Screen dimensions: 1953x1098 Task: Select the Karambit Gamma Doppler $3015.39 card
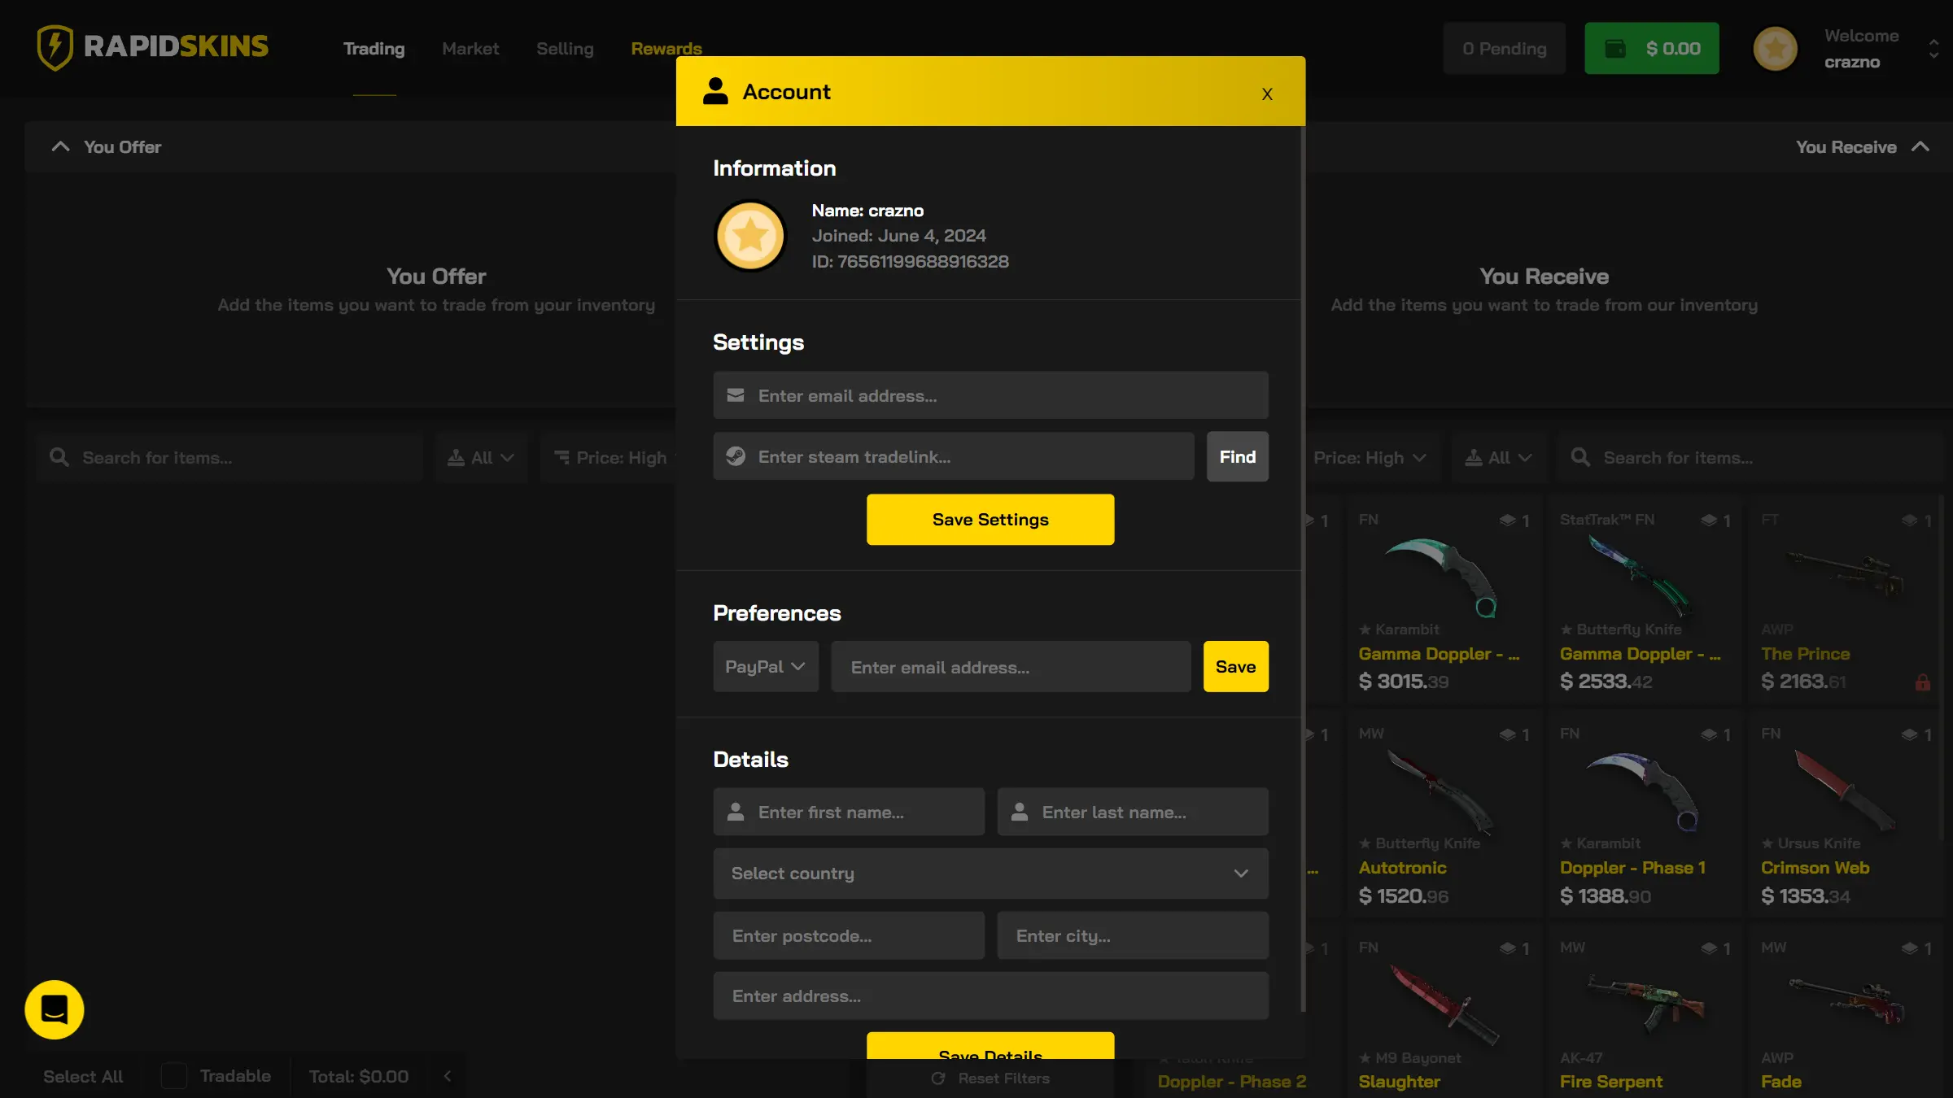coord(1444,599)
